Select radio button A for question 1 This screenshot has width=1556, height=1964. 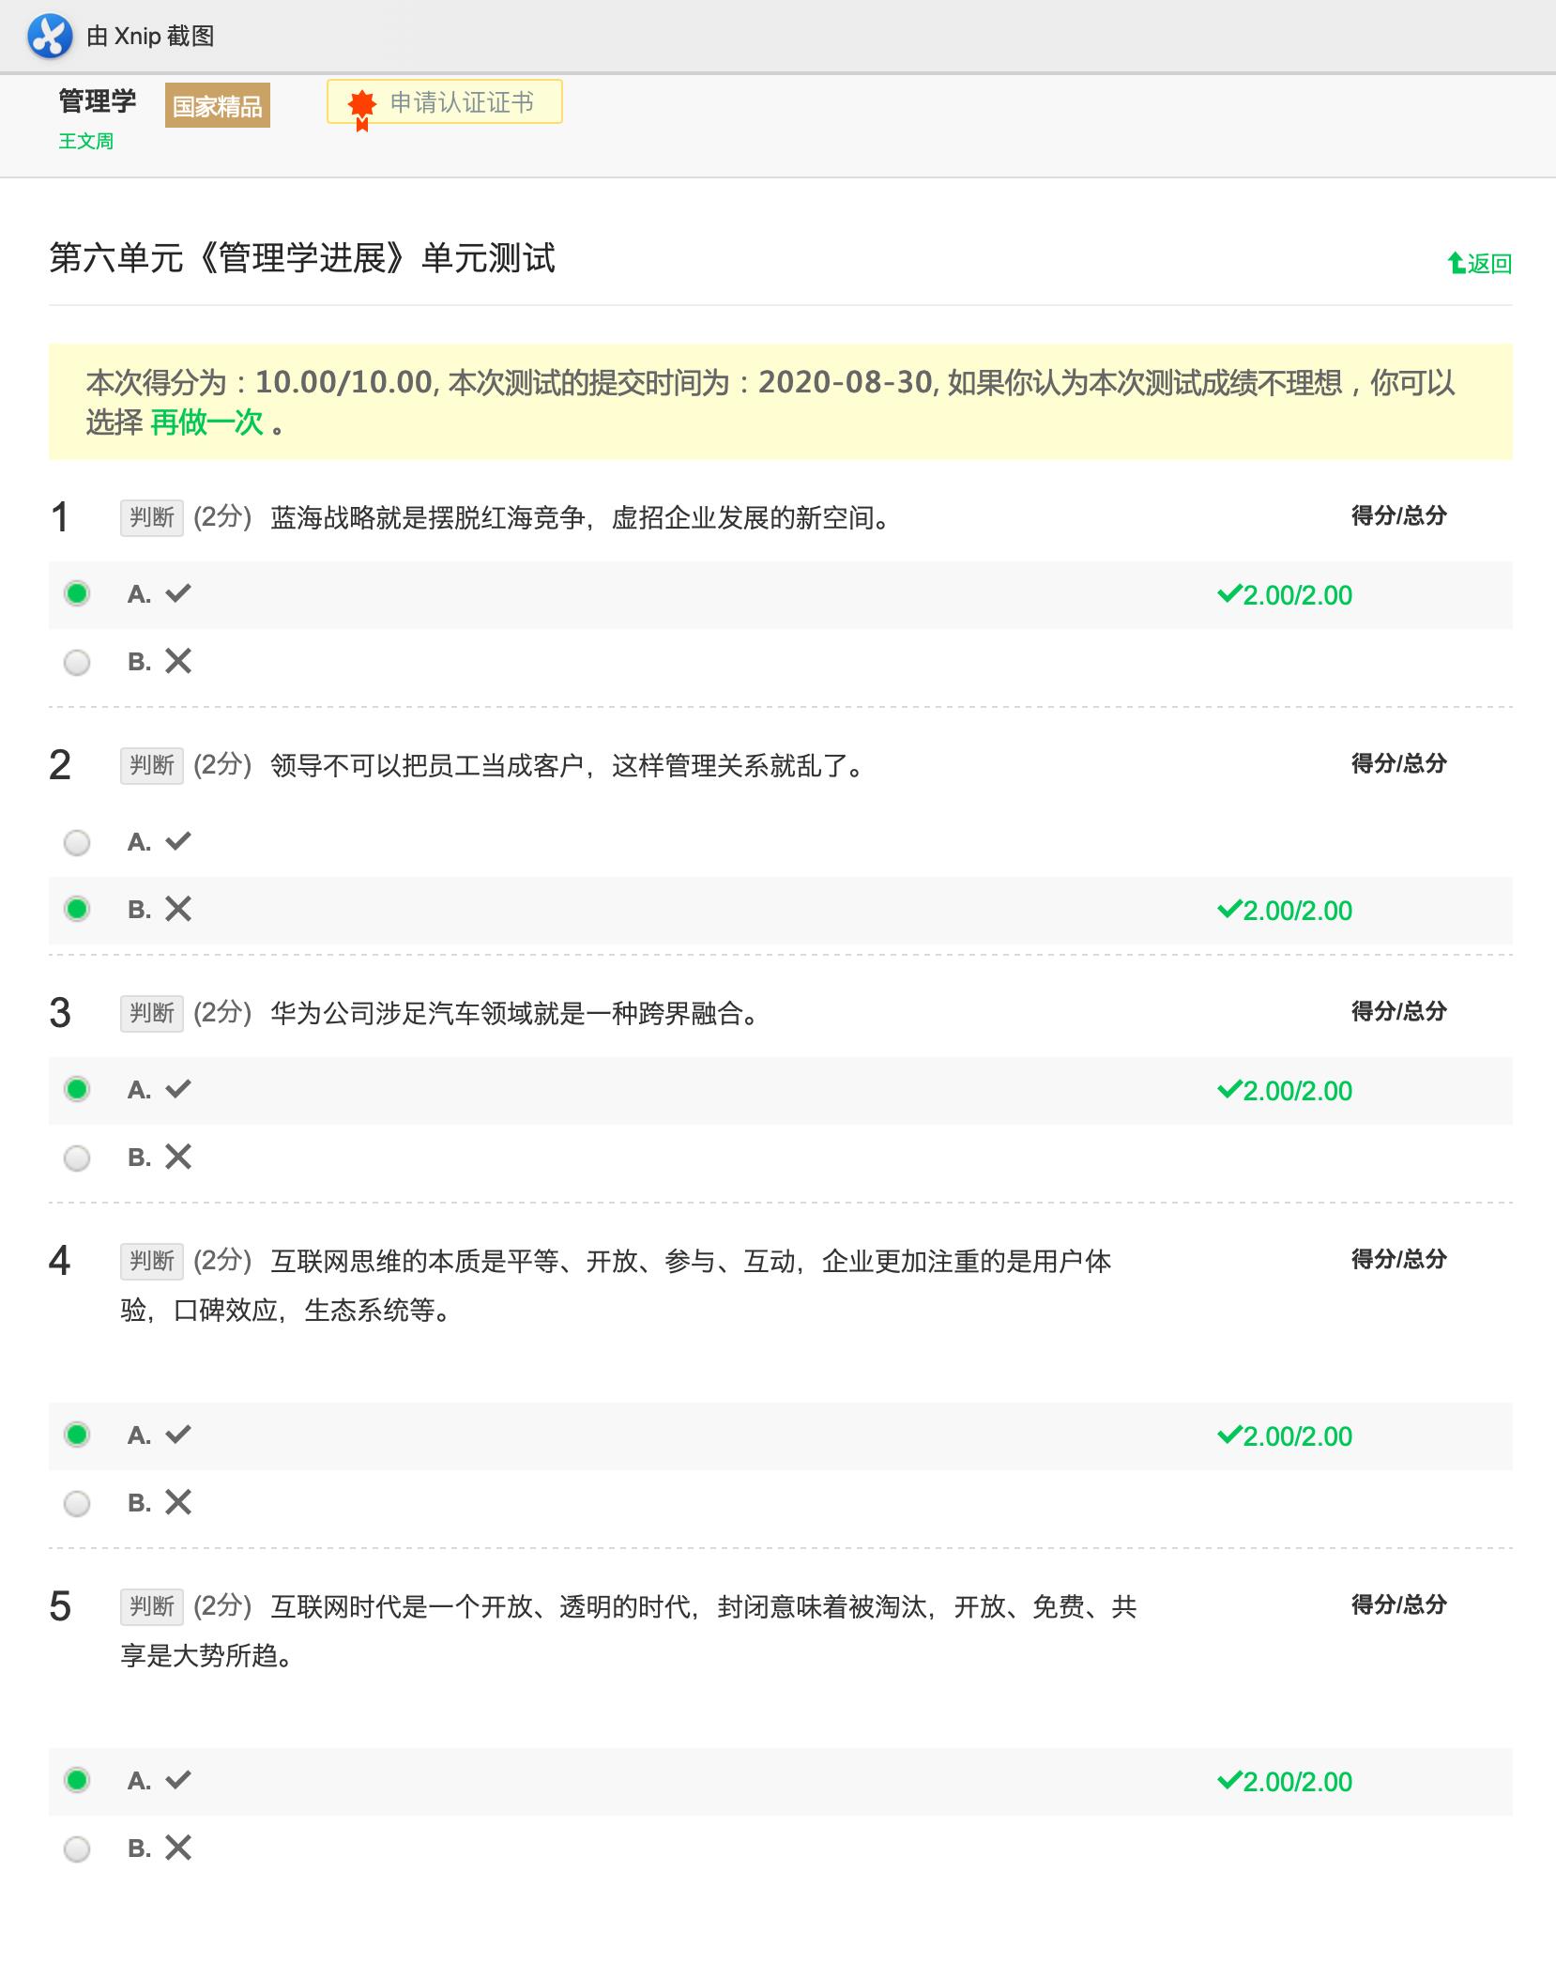[x=77, y=593]
